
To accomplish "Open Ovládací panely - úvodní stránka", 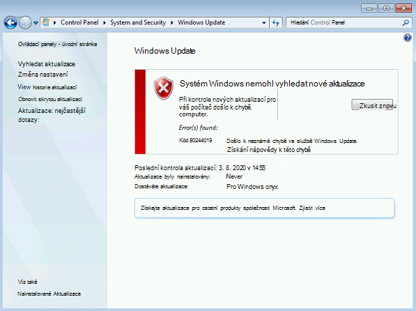I will [57, 44].
